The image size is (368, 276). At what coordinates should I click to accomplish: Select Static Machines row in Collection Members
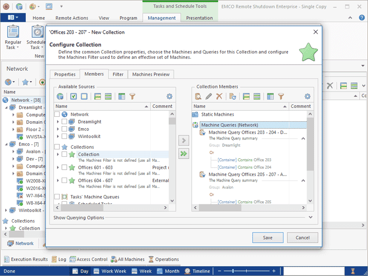(x=249, y=115)
